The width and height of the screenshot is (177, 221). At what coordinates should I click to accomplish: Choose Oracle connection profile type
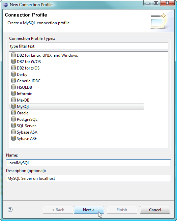[23, 113]
